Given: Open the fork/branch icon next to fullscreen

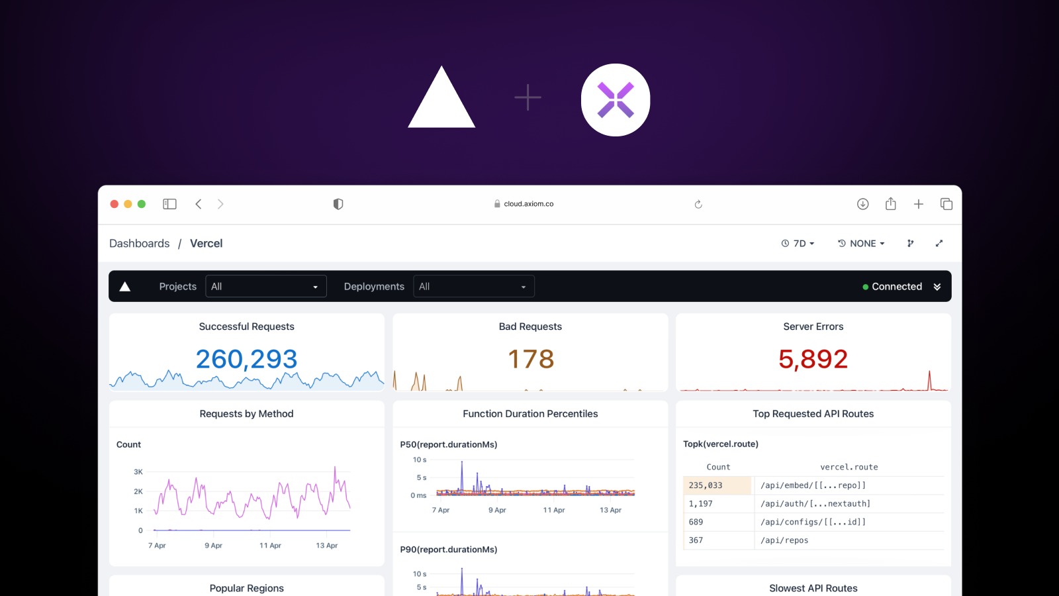Looking at the screenshot, I should (x=911, y=243).
